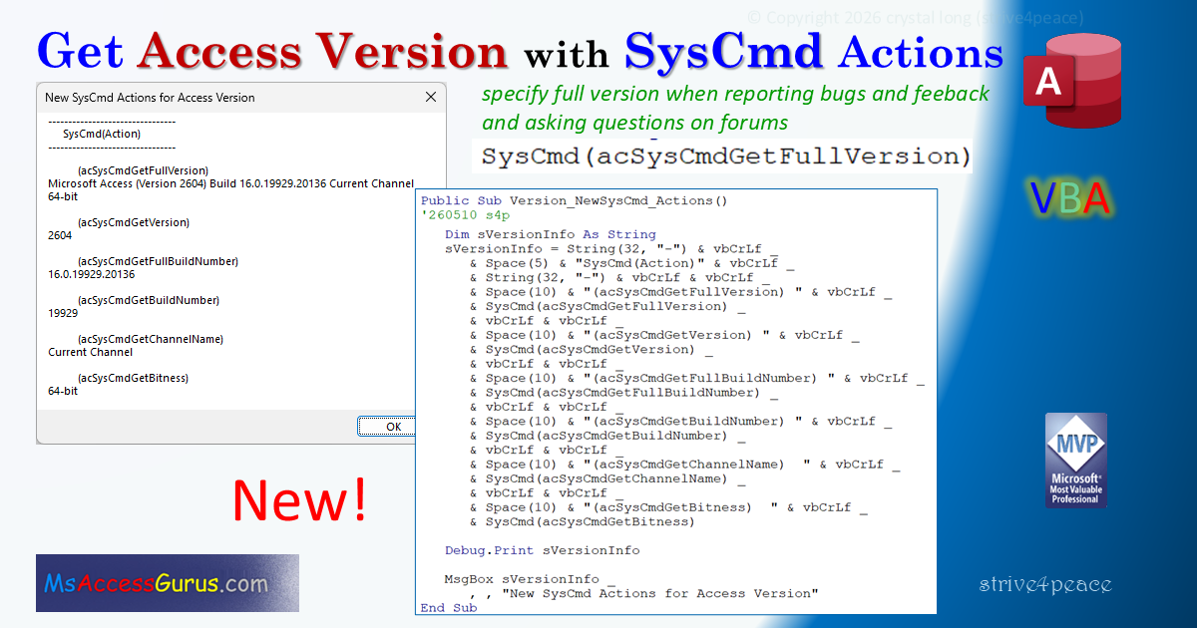Click build value 16.0.19929.20136 in dialog
1197x628 pixels.
click(x=92, y=275)
